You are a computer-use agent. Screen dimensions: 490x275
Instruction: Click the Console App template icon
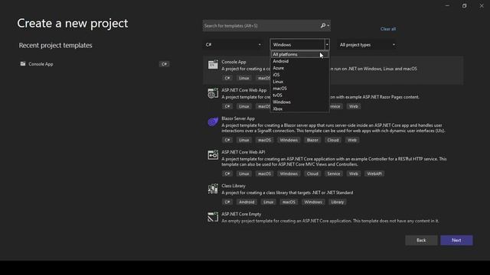pyautogui.click(x=213, y=64)
